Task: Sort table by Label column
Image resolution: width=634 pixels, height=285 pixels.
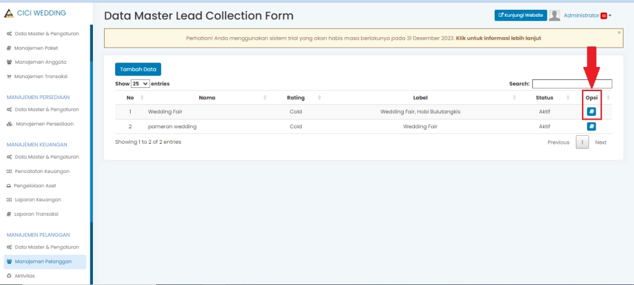Action: pyautogui.click(x=515, y=97)
